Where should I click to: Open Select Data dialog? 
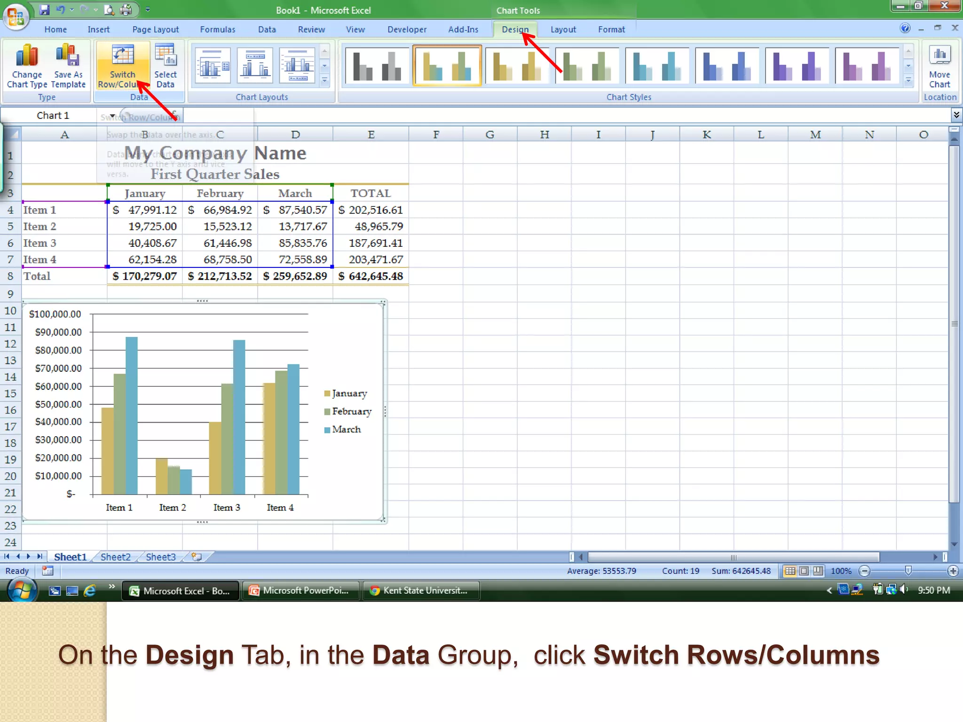166,66
